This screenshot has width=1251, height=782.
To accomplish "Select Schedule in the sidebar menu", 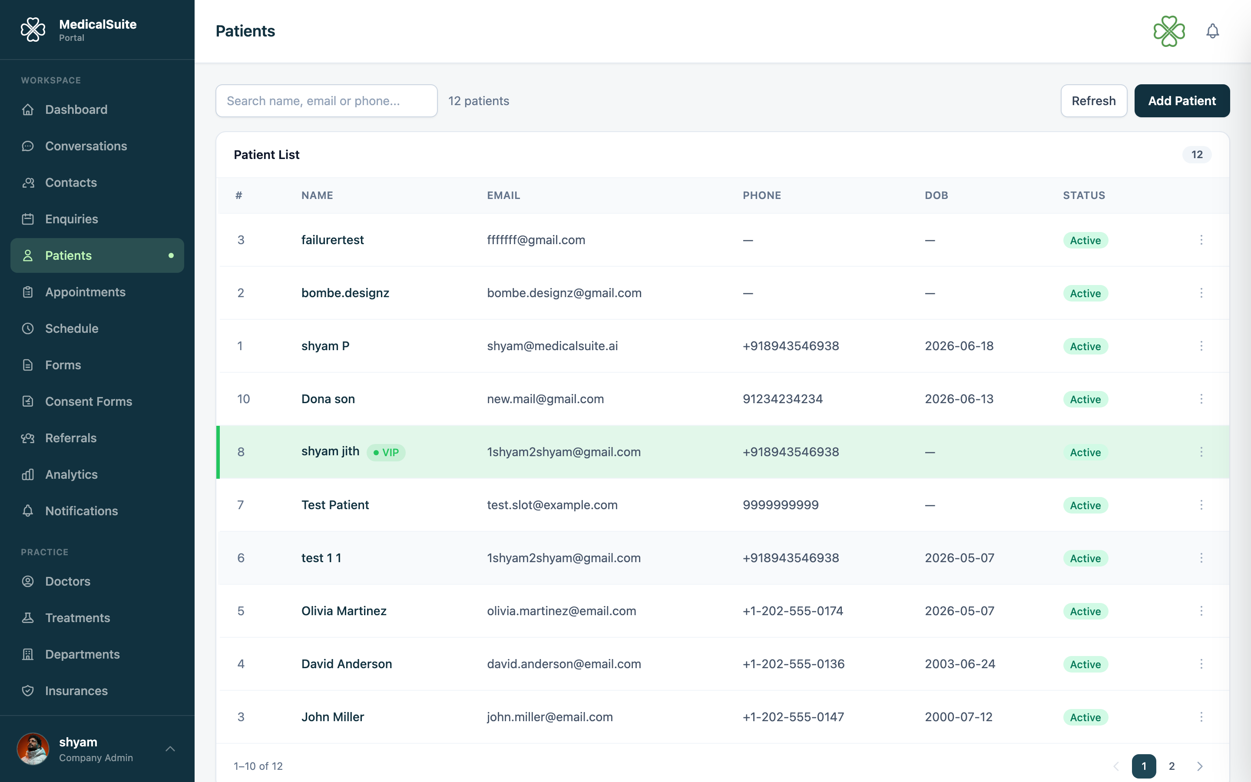I will tap(97, 328).
